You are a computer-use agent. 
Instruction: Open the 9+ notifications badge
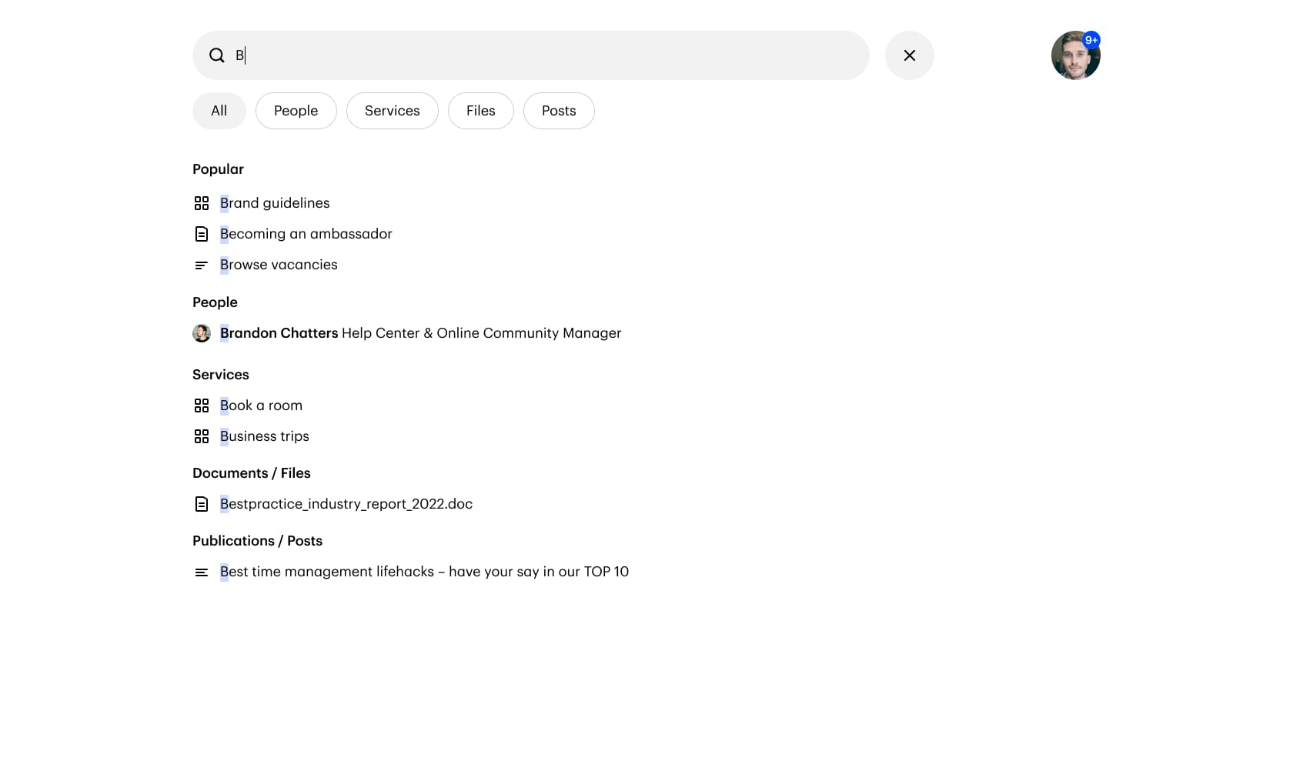click(1091, 40)
